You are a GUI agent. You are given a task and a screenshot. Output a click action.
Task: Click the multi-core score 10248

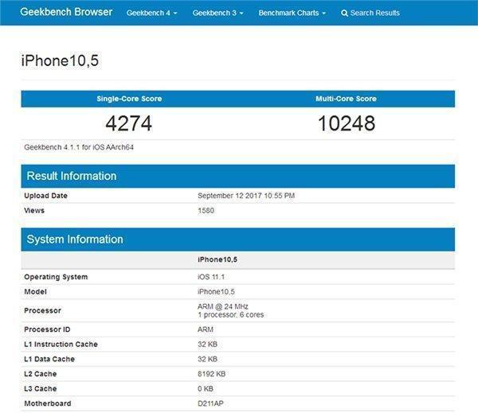347,123
